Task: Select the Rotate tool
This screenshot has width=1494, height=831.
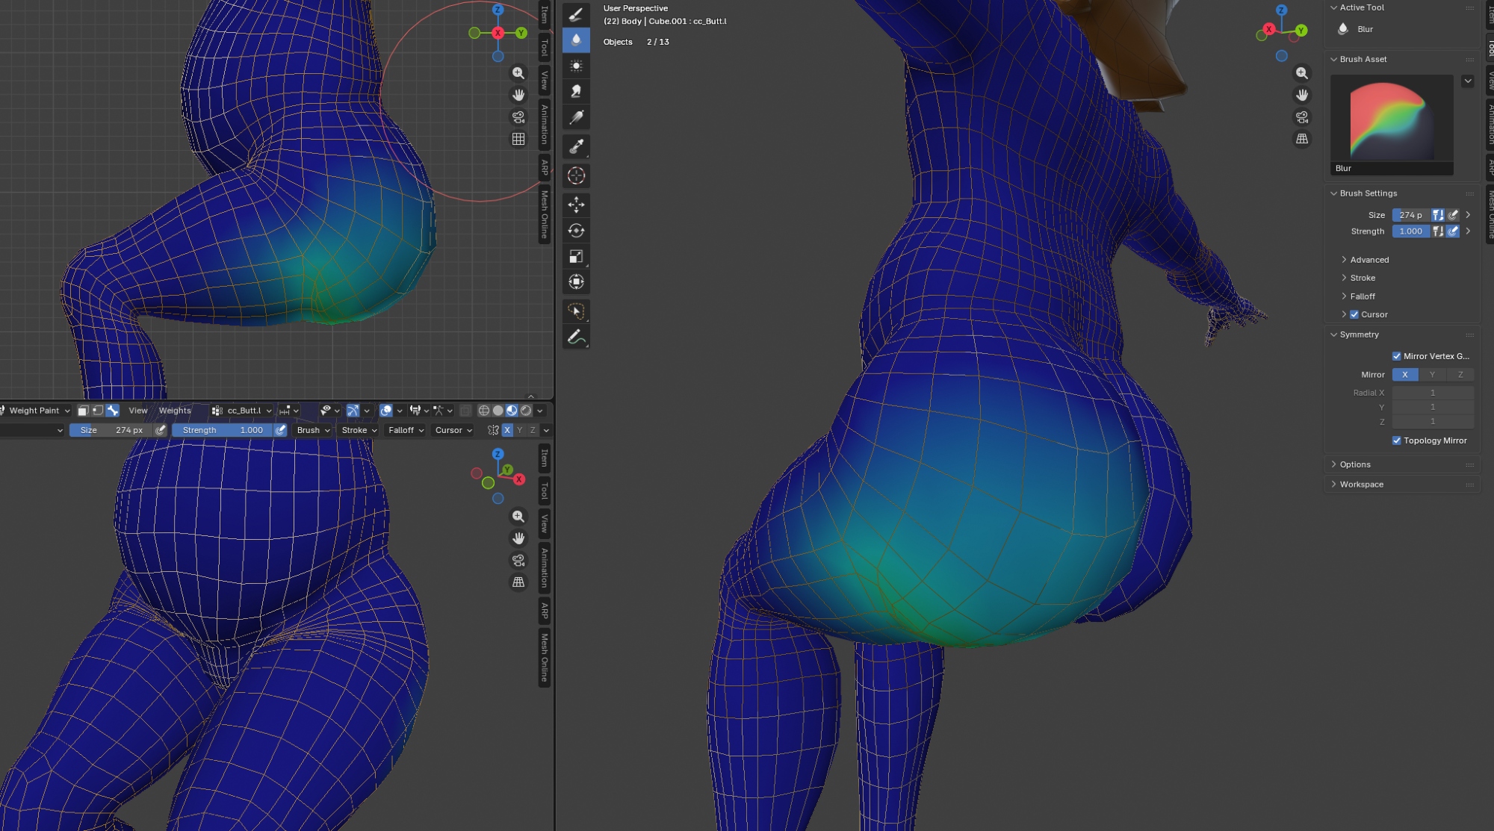Action: pos(576,231)
